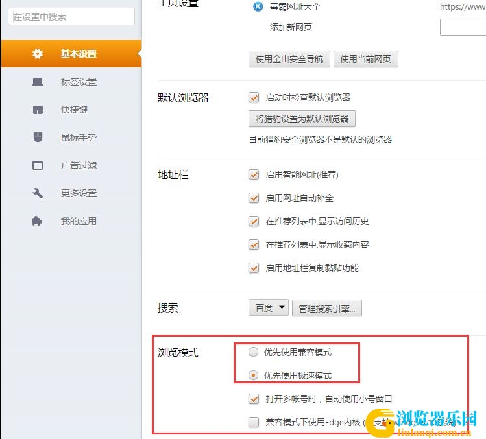Toggle 打开多帐号时，自动使用小号窗口 checkbox
486x439 pixels.
click(x=254, y=399)
